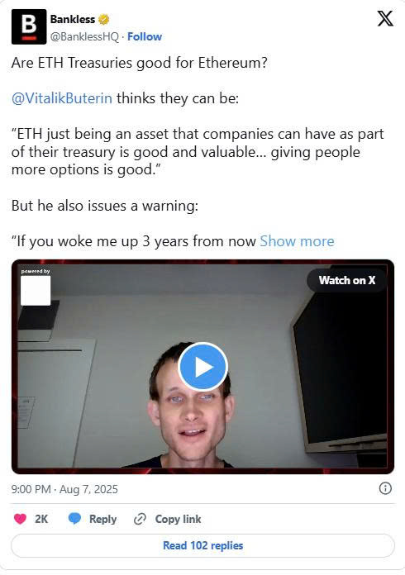Click the copy link chain icon
The height and width of the screenshot is (575, 405).
140,519
